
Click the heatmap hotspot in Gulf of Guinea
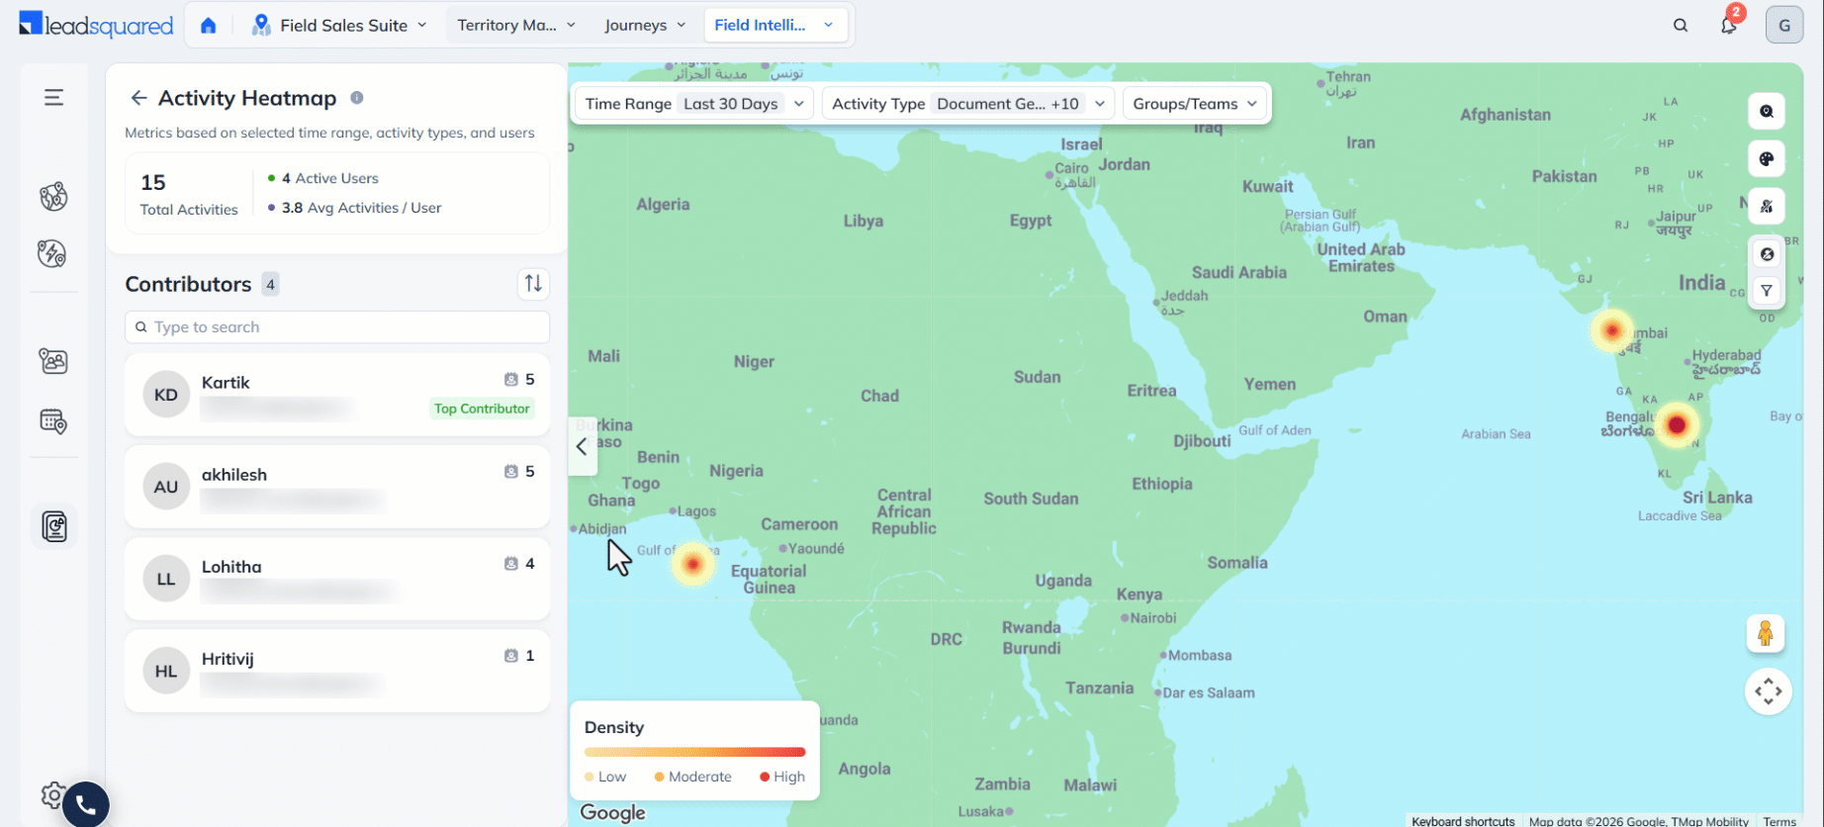[692, 565]
